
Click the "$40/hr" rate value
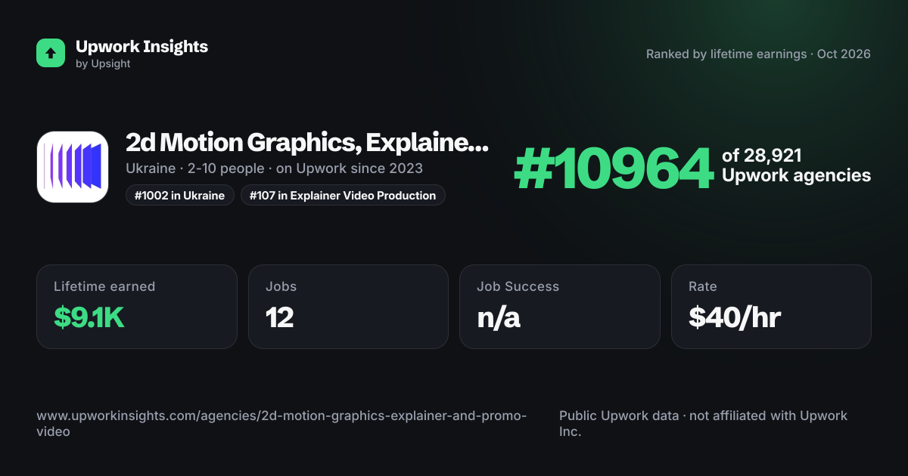[x=734, y=318]
